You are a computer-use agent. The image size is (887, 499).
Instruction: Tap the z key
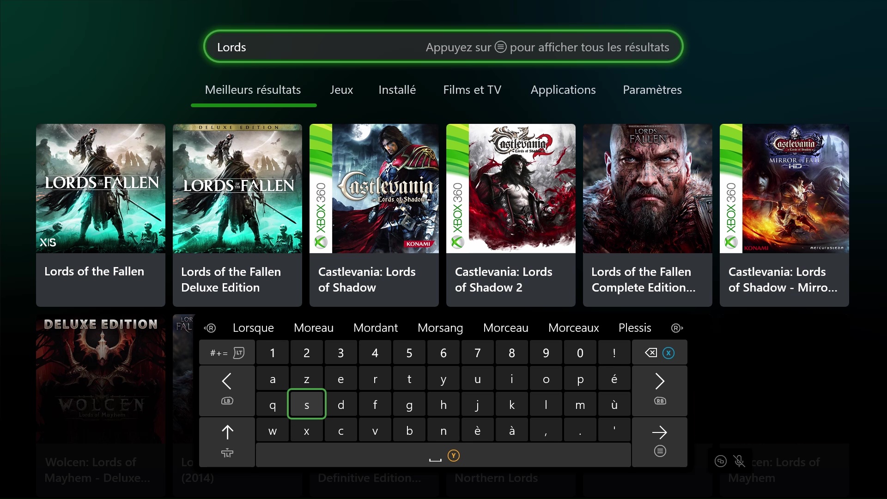[x=307, y=379]
